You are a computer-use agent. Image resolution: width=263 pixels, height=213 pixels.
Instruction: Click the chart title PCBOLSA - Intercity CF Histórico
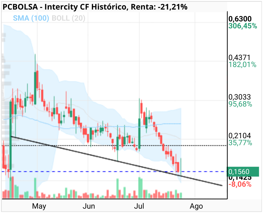coord(65,7)
